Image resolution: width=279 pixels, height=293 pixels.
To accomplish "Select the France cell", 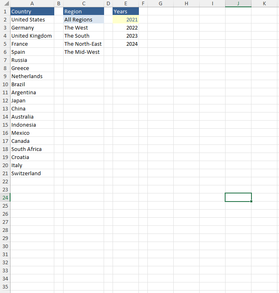I will 32,44.
